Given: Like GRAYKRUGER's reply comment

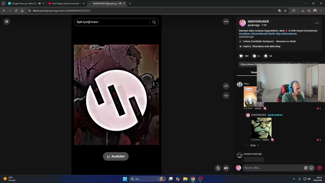Looking at the screenshot, I should 318,140.
